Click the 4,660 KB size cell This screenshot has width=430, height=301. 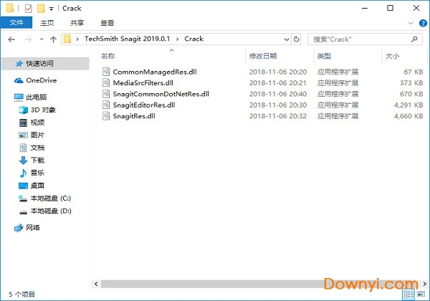[408, 115]
